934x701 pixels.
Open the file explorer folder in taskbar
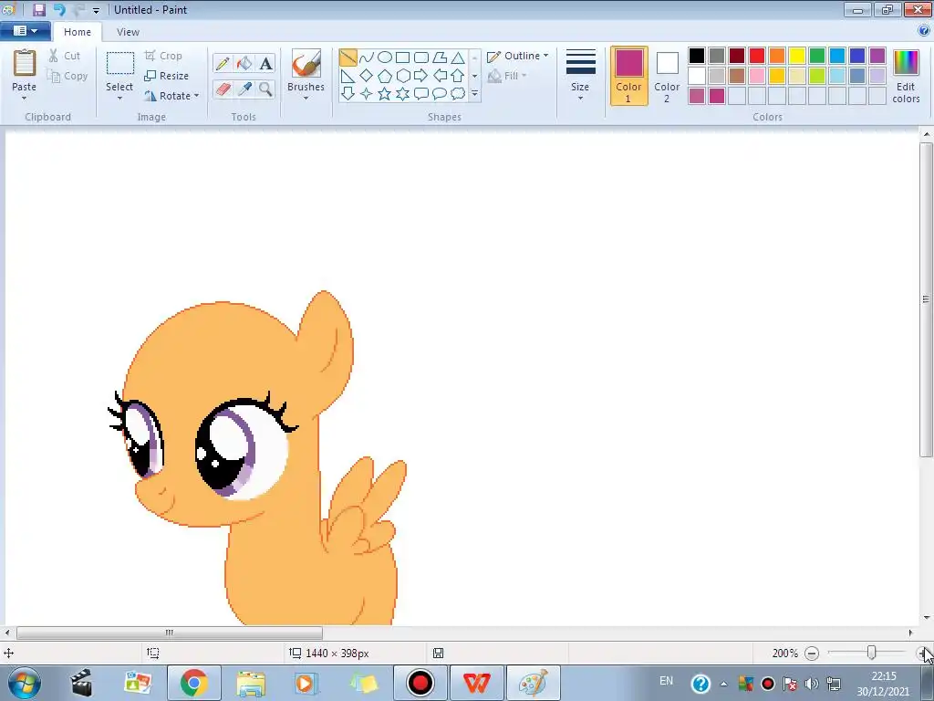coord(251,683)
